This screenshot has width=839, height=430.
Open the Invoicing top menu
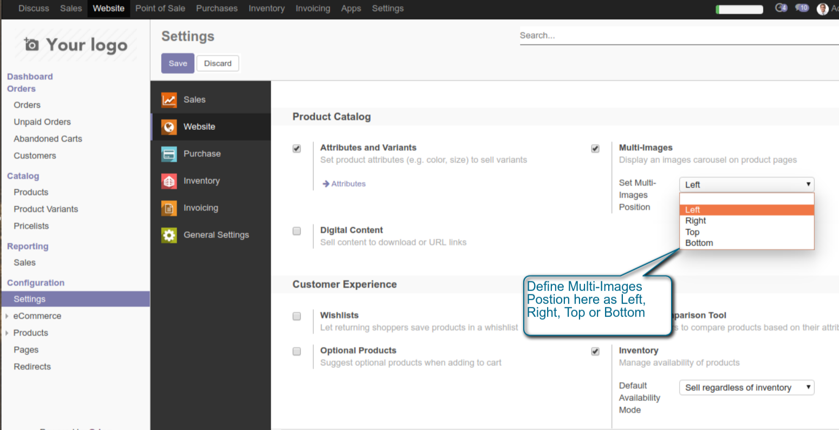pyautogui.click(x=313, y=8)
